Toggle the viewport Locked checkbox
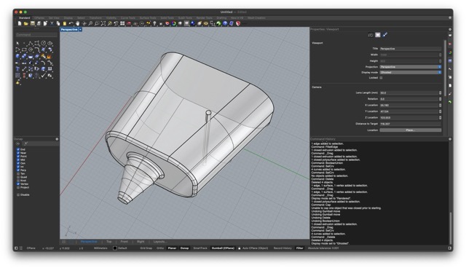466x268 pixels. coord(381,78)
